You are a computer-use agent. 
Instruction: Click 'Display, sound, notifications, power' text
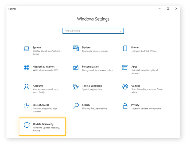[x=47, y=52]
